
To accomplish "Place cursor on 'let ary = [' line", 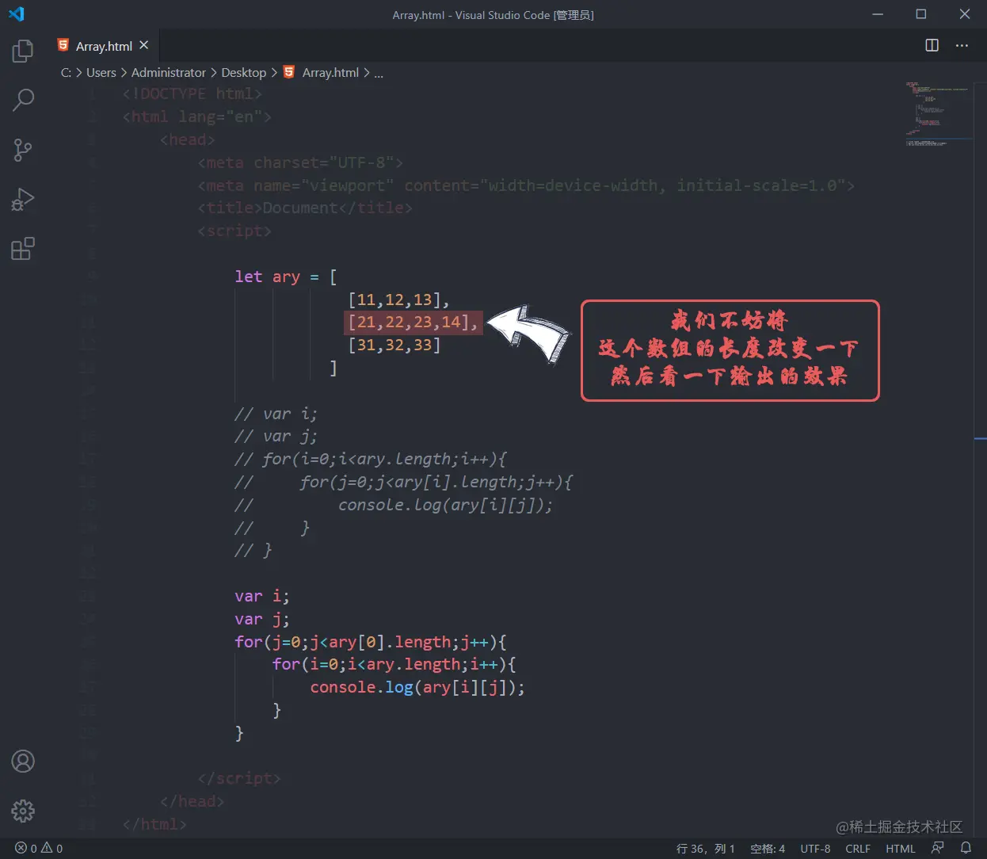I will (285, 277).
